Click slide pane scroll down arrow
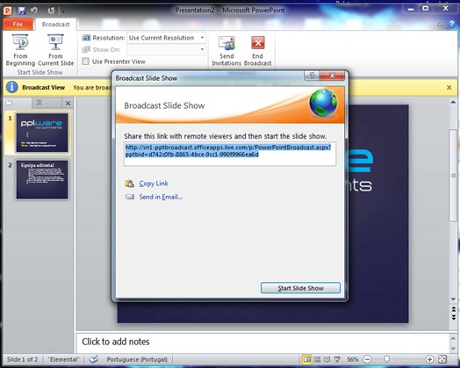 pos(453,299)
